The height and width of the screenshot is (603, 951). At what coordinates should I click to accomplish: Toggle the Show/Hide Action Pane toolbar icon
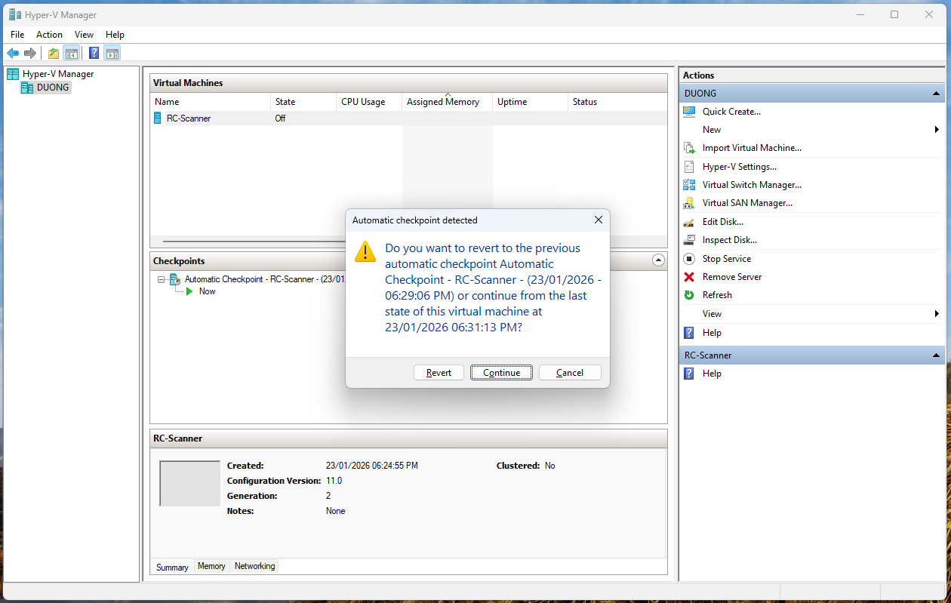(x=112, y=53)
